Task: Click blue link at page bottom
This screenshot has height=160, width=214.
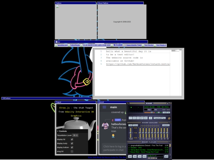Action: click(107, 157)
